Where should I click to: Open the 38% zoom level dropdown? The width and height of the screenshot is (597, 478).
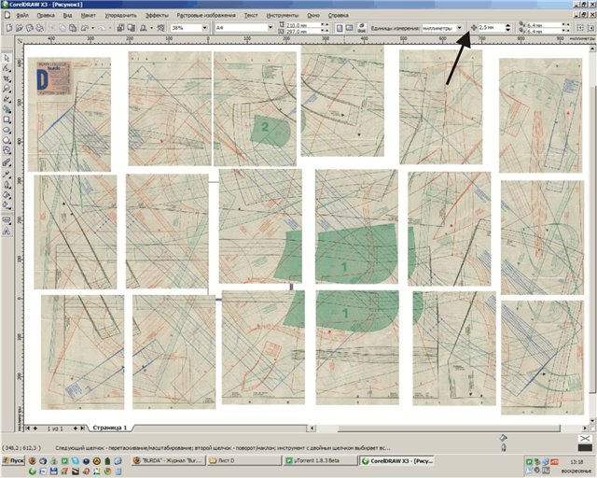[205, 28]
